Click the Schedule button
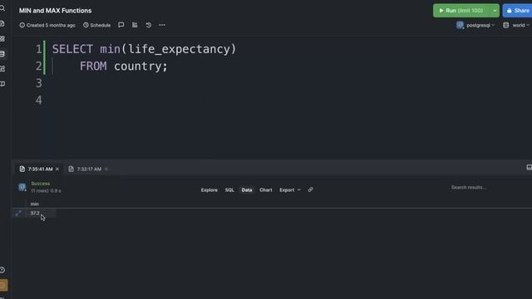This screenshot has height=299, width=532. (x=97, y=25)
